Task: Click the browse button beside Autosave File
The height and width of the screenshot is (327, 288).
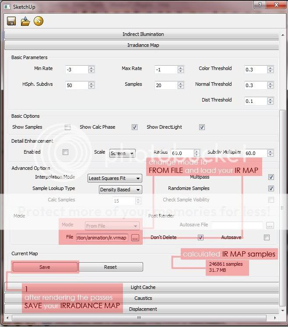Action: coord(270,225)
